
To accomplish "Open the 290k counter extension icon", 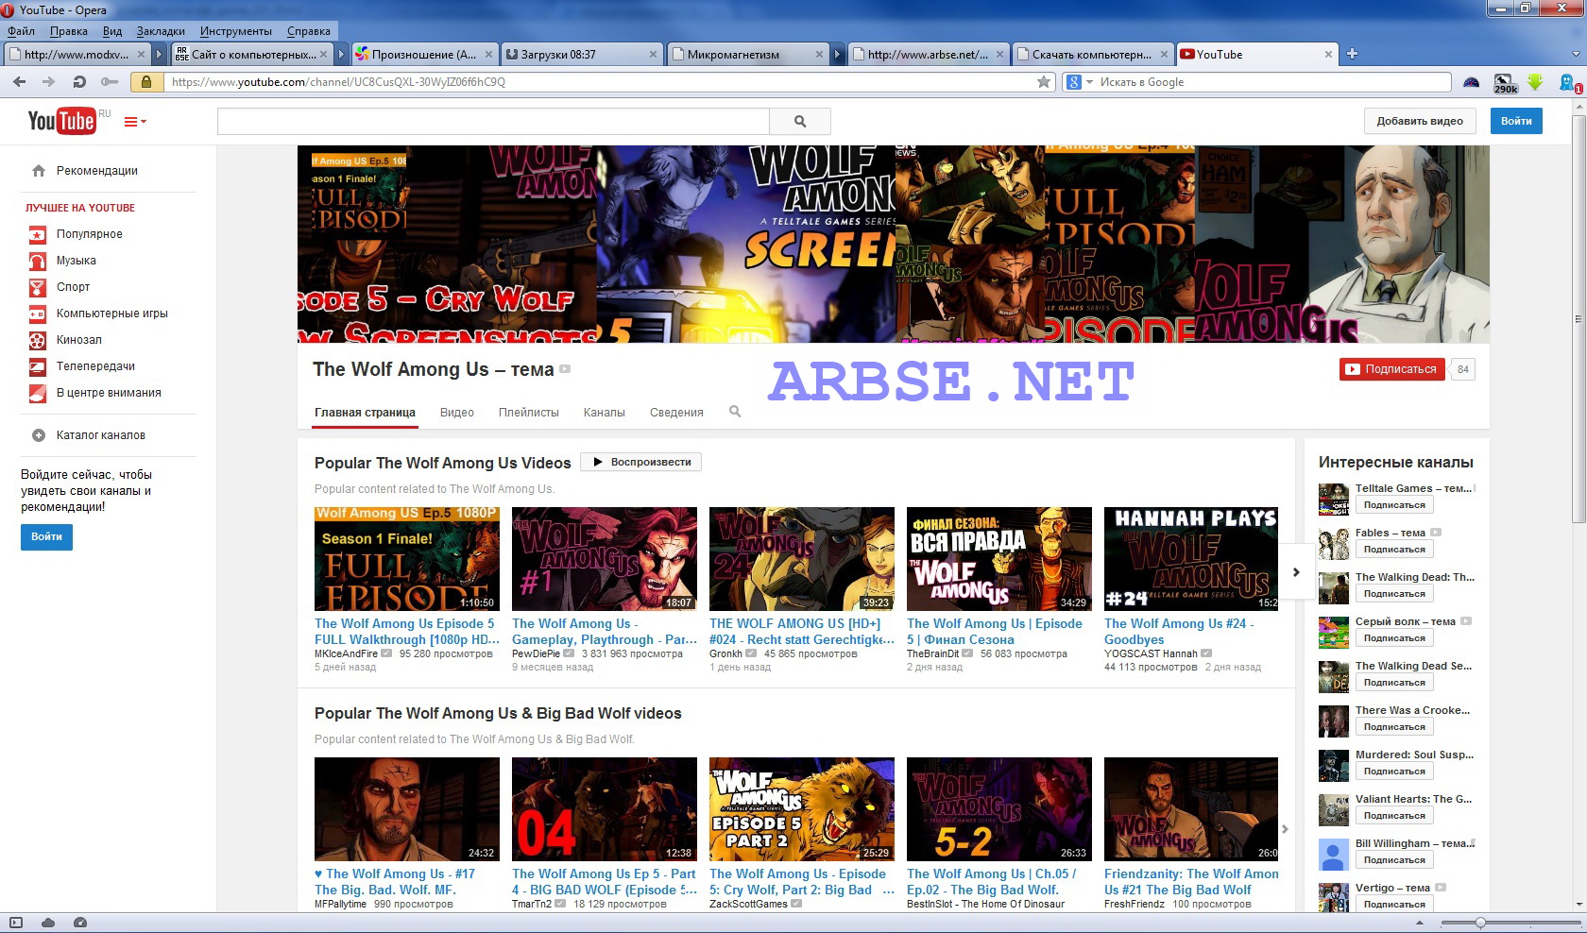I will click(1505, 83).
